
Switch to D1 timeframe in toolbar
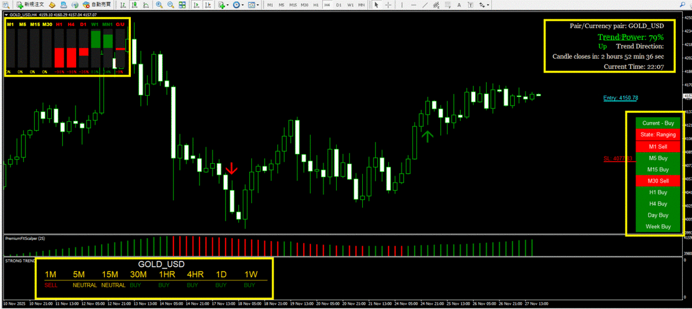coord(339,5)
